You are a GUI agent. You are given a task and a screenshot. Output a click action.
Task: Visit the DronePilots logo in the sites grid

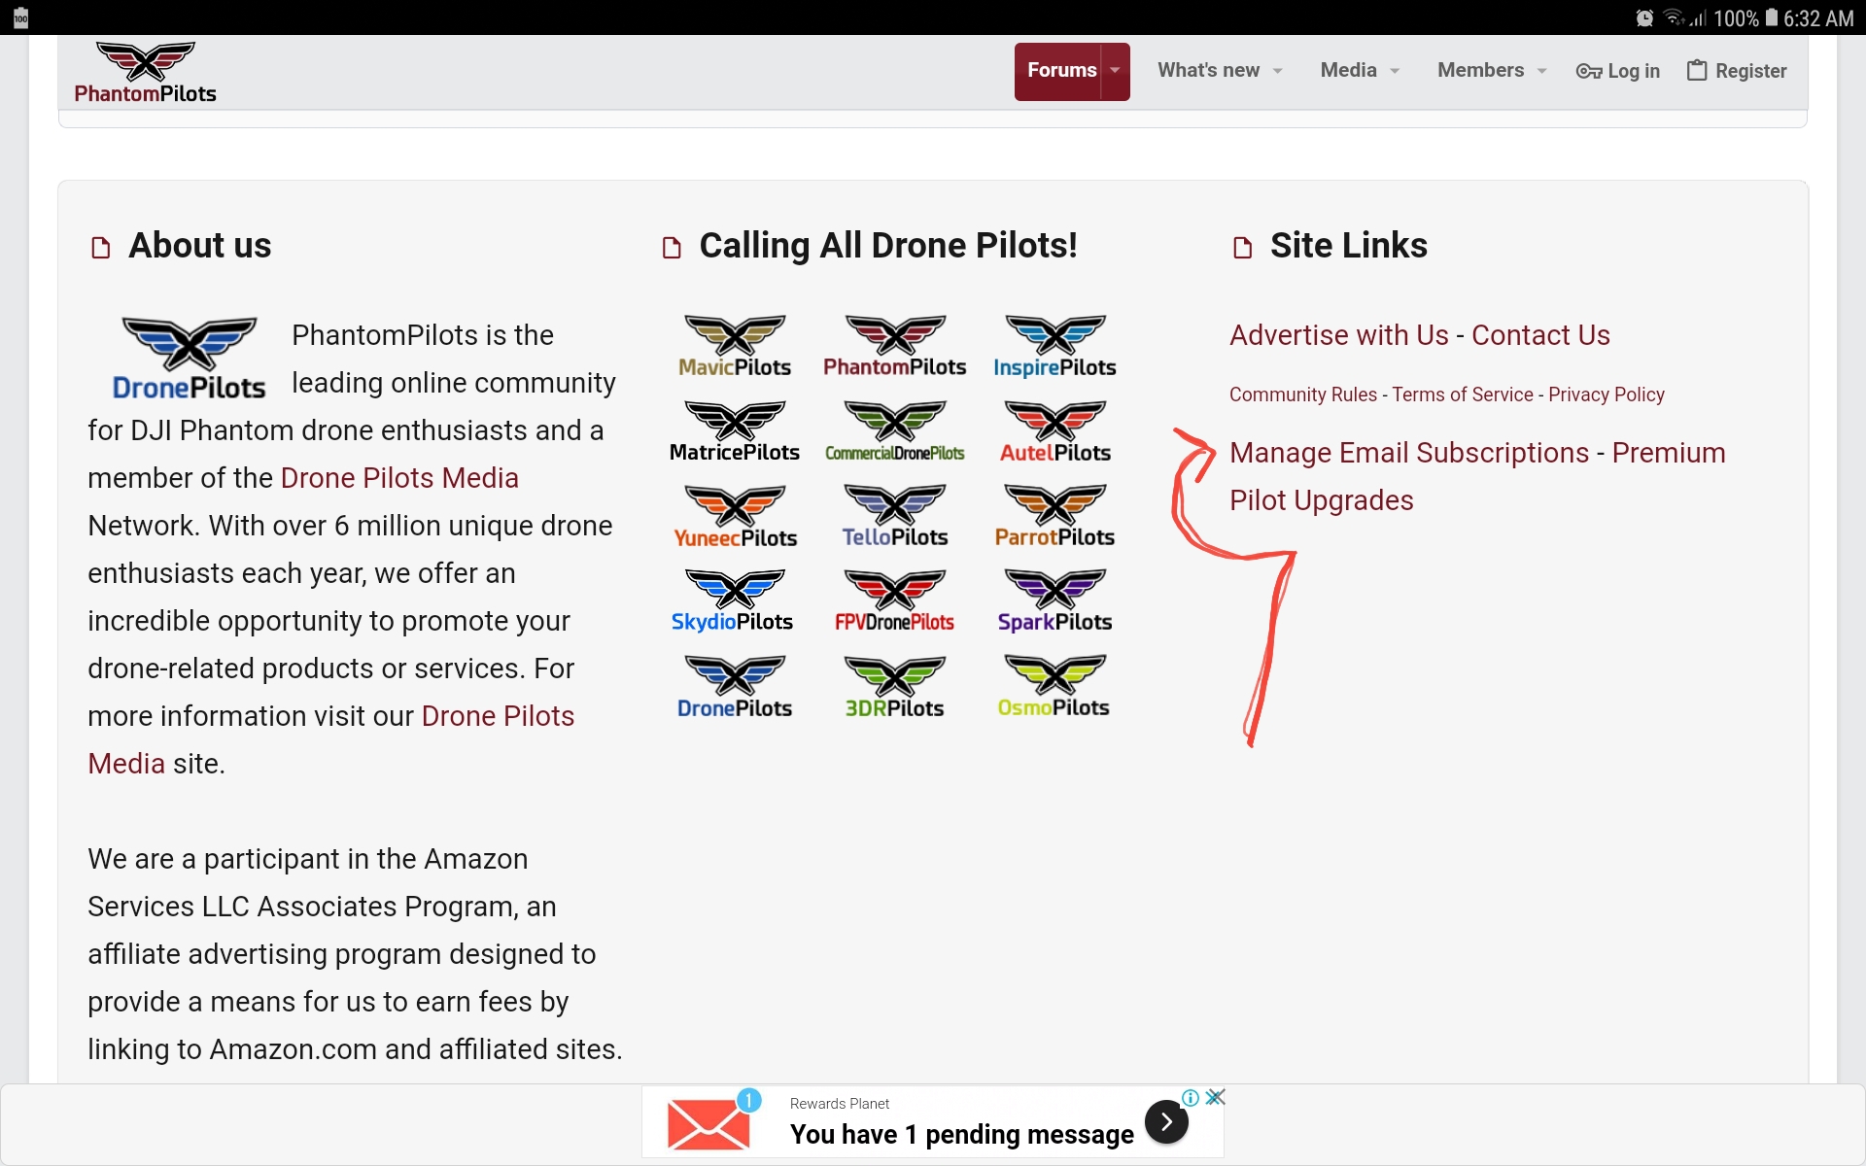tap(735, 687)
